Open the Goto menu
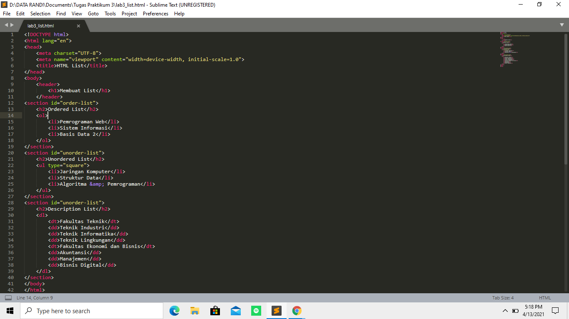Image resolution: width=569 pixels, height=319 pixels. pyautogui.click(x=93, y=13)
